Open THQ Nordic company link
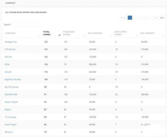Image resolution: width=167 pixels, height=137 pixels. tap(10, 49)
